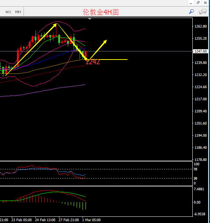Select the W1 weekly timeframe
210x223 pixels.
pyautogui.click(x=8, y=12)
